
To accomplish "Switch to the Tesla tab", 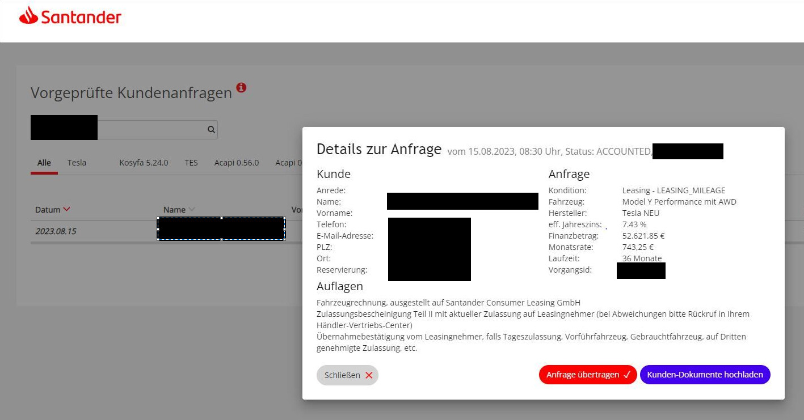I will pyautogui.click(x=77, y=163).
